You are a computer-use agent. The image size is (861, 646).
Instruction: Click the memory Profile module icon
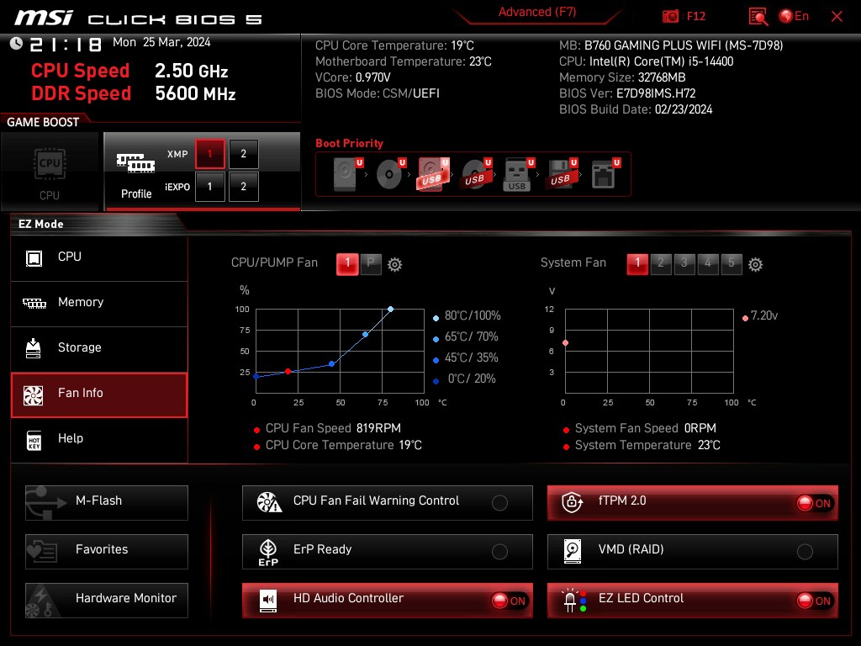pos(135,163)
